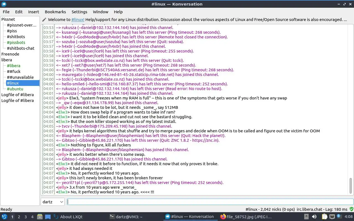Open the clipboard manager tray icon
This screenshot has width=354, height=221.
[324, 217]
